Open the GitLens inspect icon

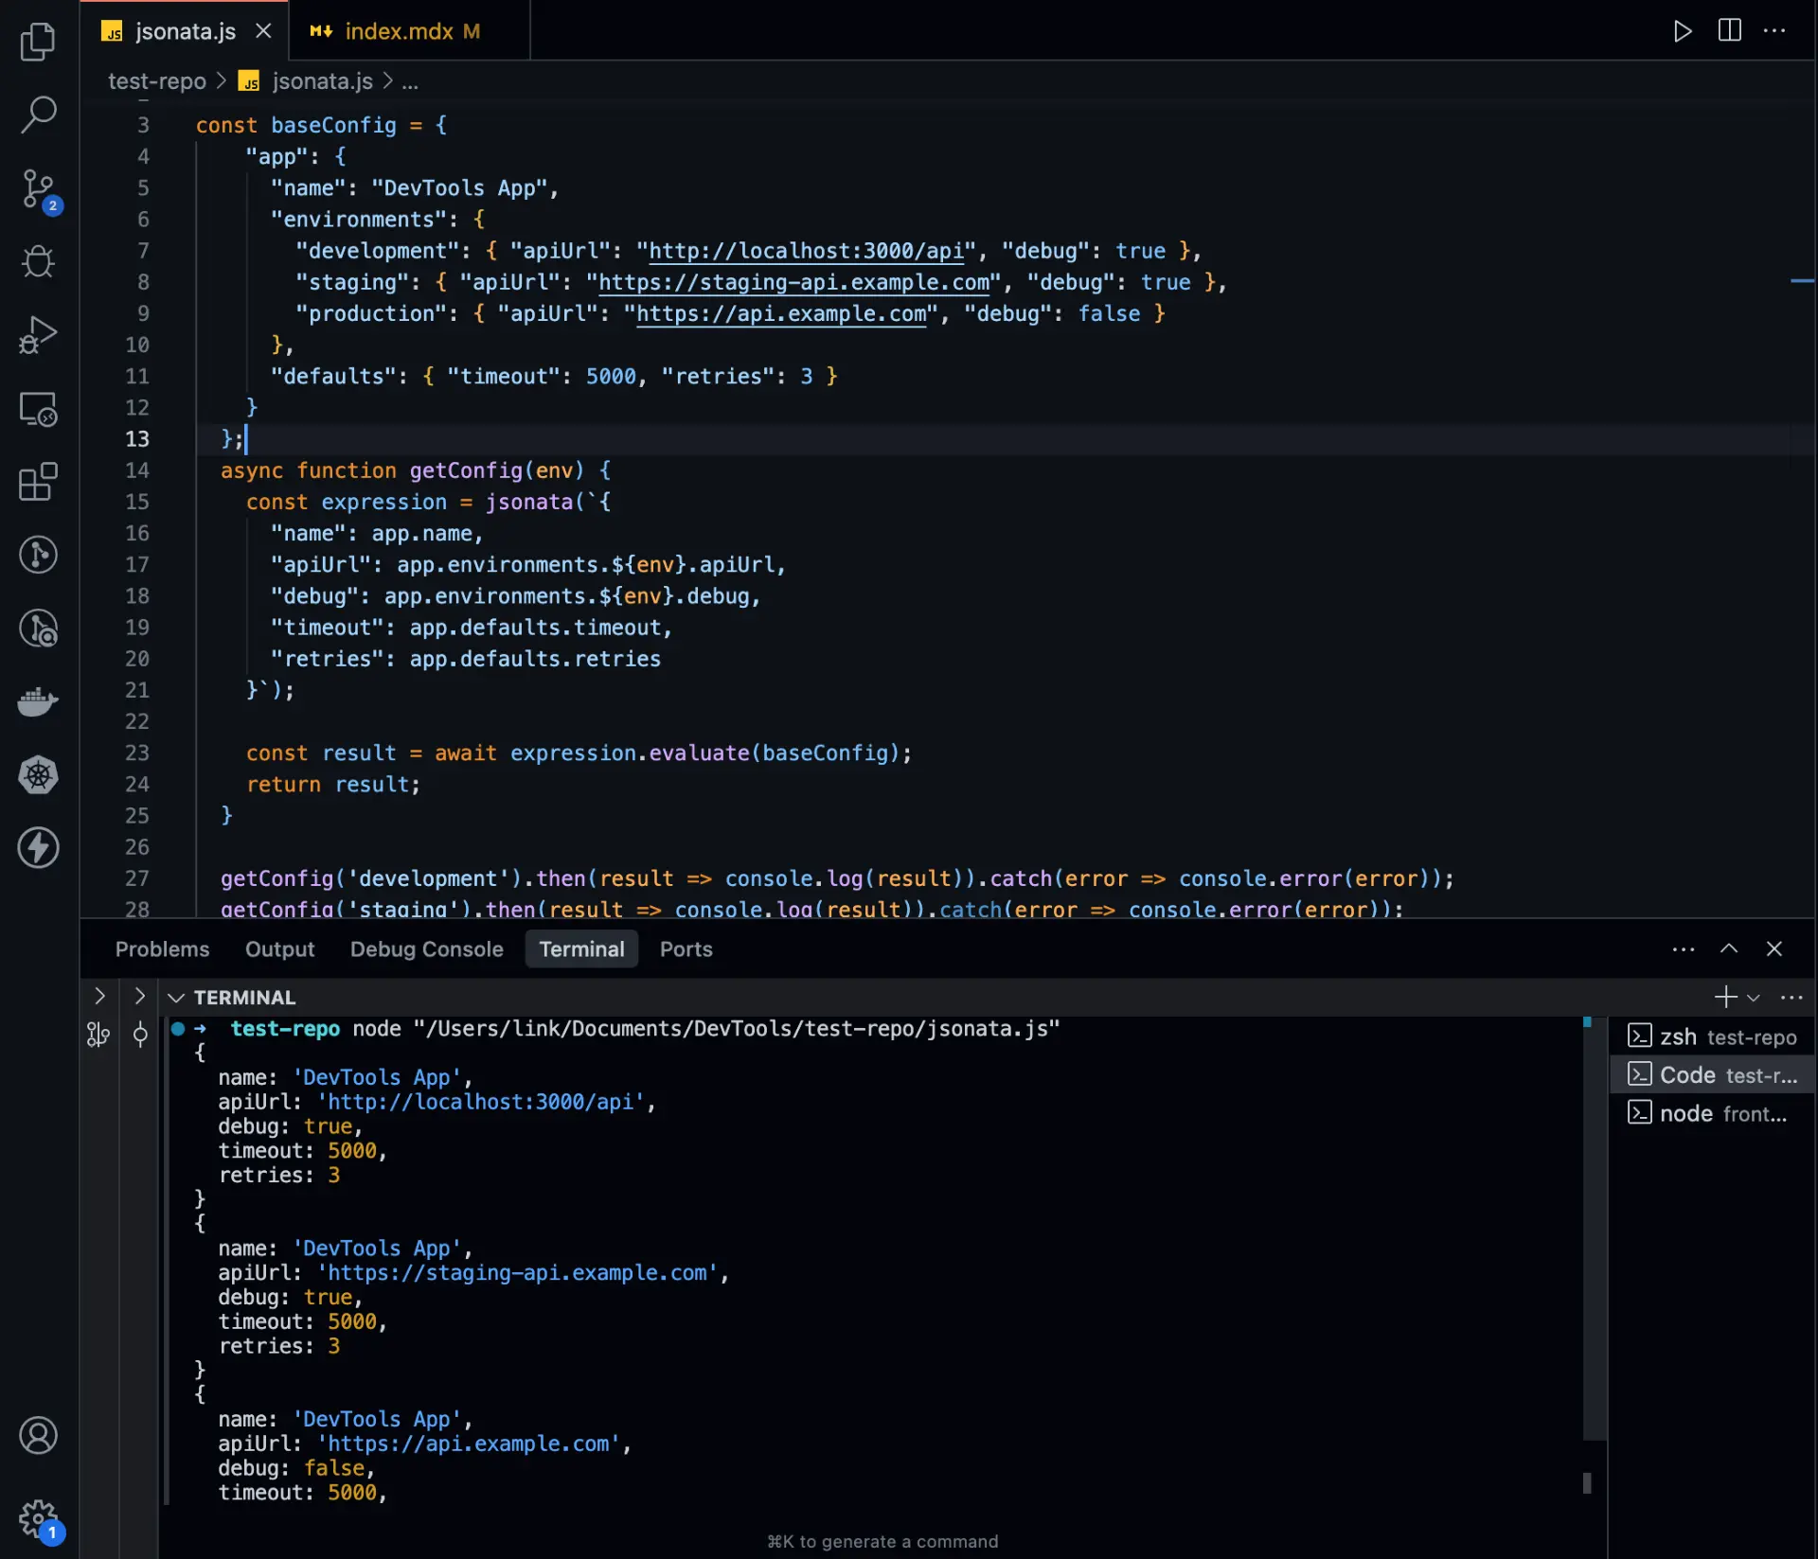pyautogui.click(x=38, y=629)
